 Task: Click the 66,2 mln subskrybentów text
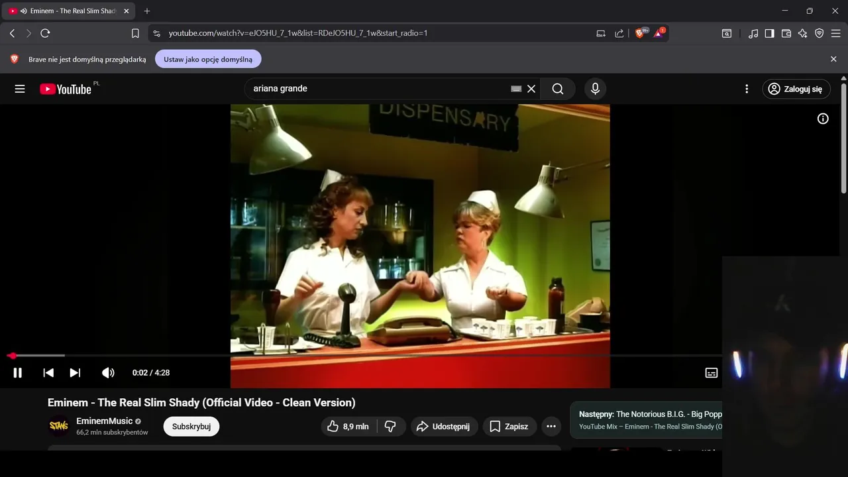coord(112,432)
